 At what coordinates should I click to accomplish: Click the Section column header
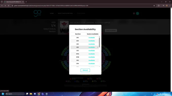pyautogui.click(x=78, y=34)
